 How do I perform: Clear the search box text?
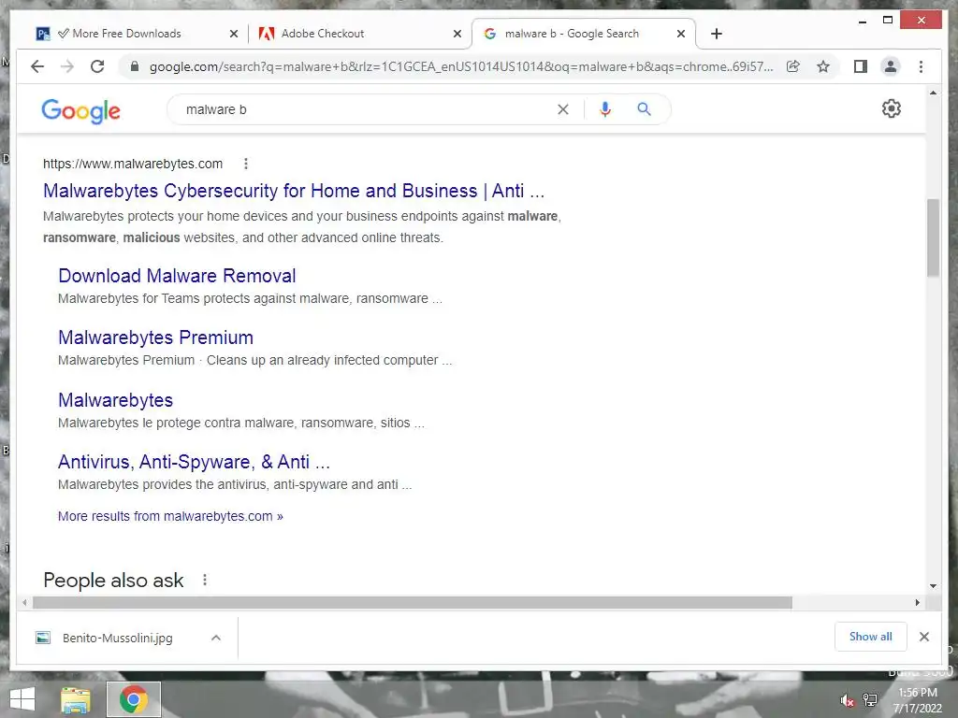click(x=562, y=109)
